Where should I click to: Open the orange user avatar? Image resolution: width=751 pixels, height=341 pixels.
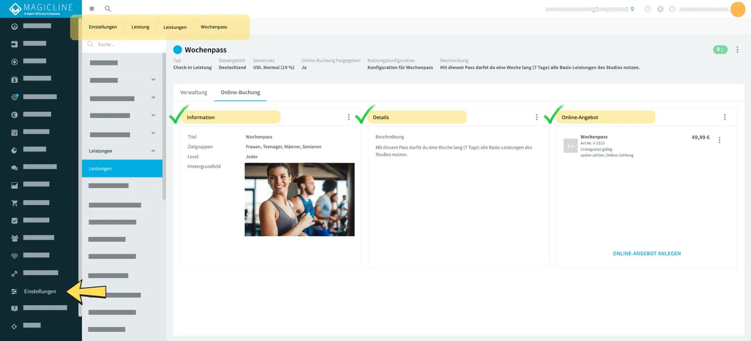[x=738, y=9]
